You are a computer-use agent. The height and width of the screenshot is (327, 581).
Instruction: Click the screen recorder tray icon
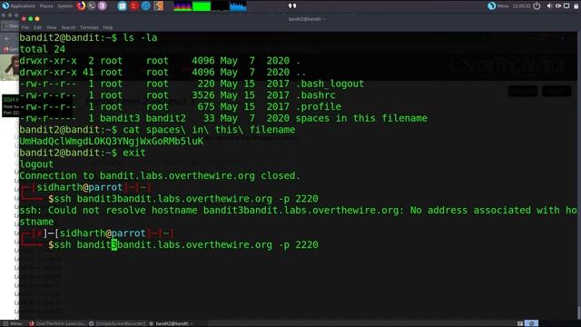pos(558,6)
